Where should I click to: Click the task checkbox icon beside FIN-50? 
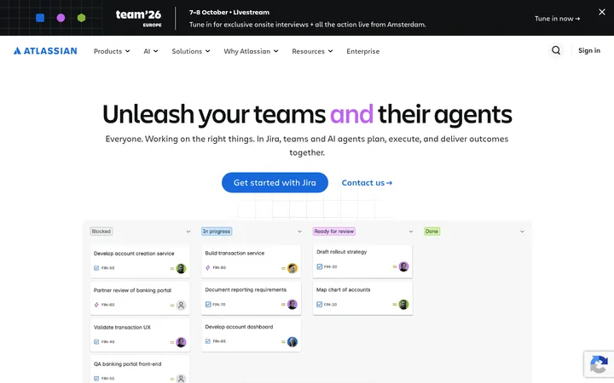point(96,268)
